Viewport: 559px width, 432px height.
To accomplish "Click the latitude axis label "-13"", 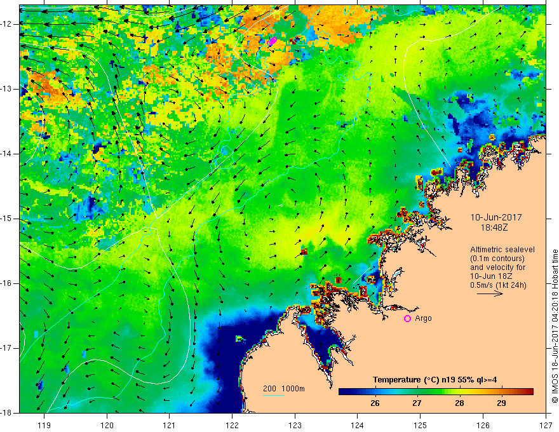I will click(x=7, y=89).
